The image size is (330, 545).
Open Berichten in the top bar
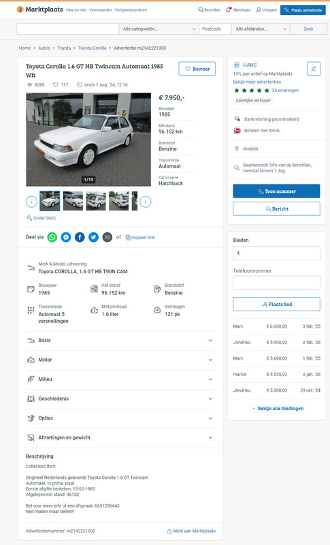pos(210,10)
